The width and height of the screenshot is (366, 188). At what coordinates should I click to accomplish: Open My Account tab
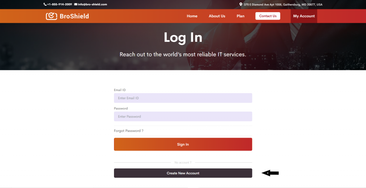tap(304, 16)
